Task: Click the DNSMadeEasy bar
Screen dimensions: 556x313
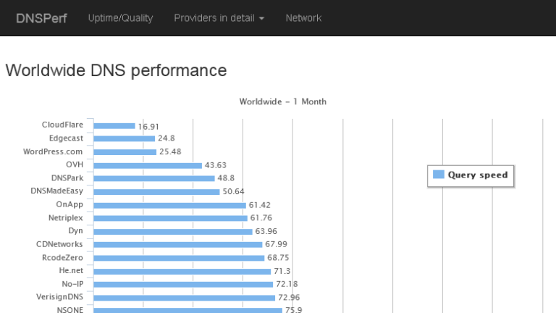Action: (x=156, y=191)
